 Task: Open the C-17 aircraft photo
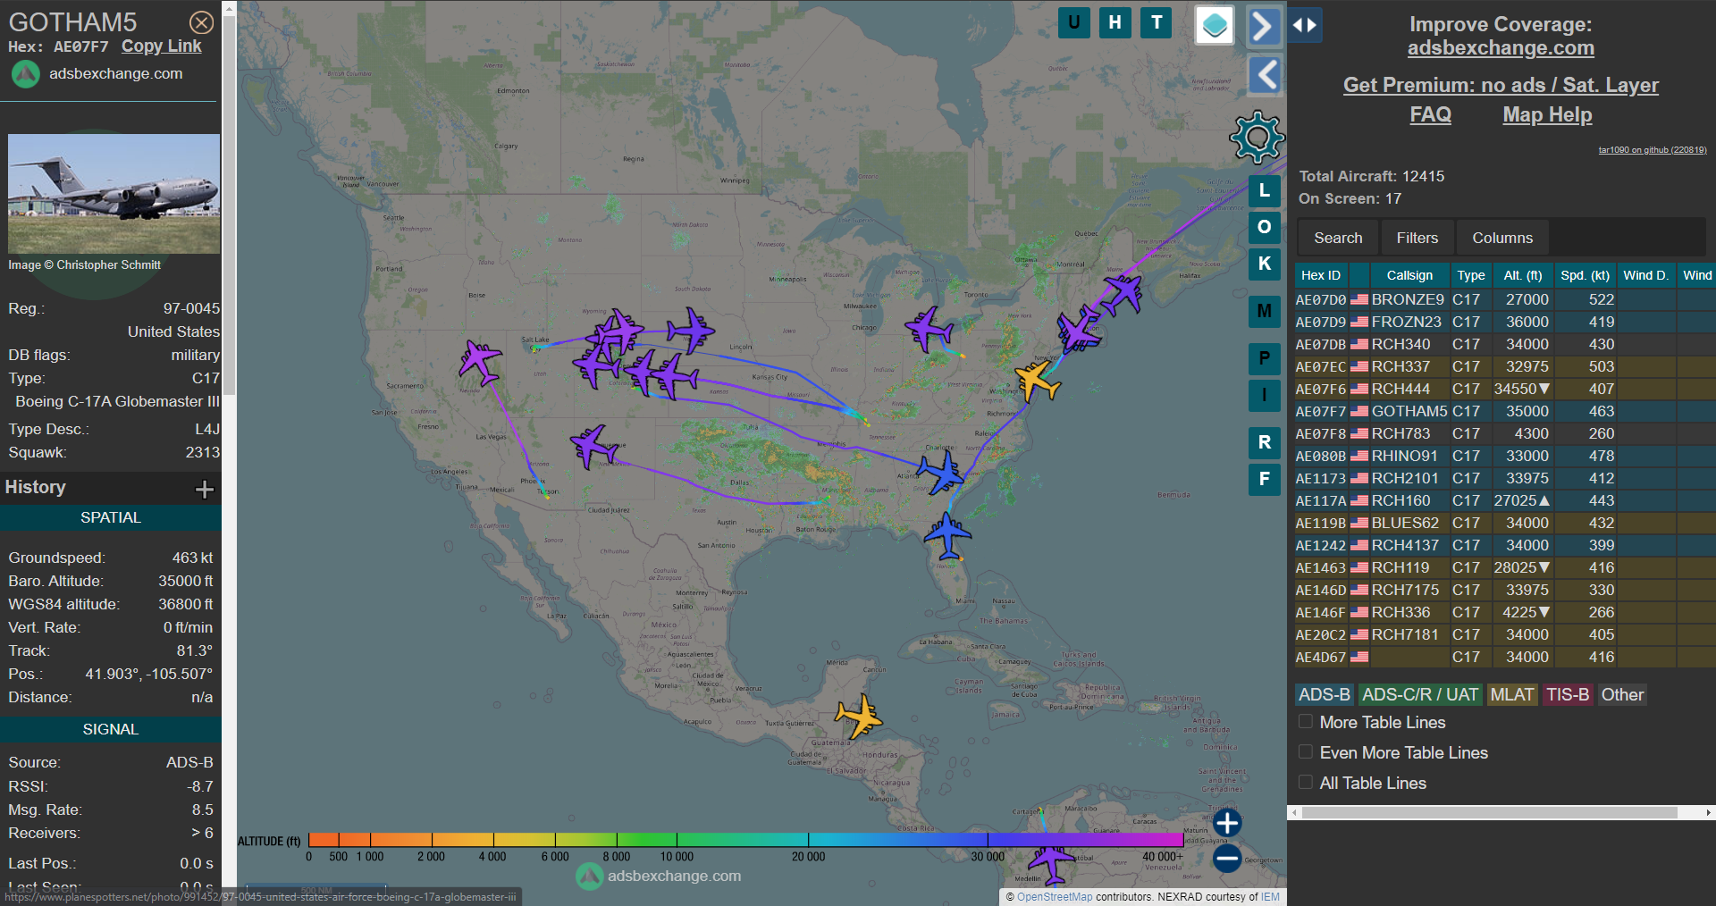click(x=114, y=194)
